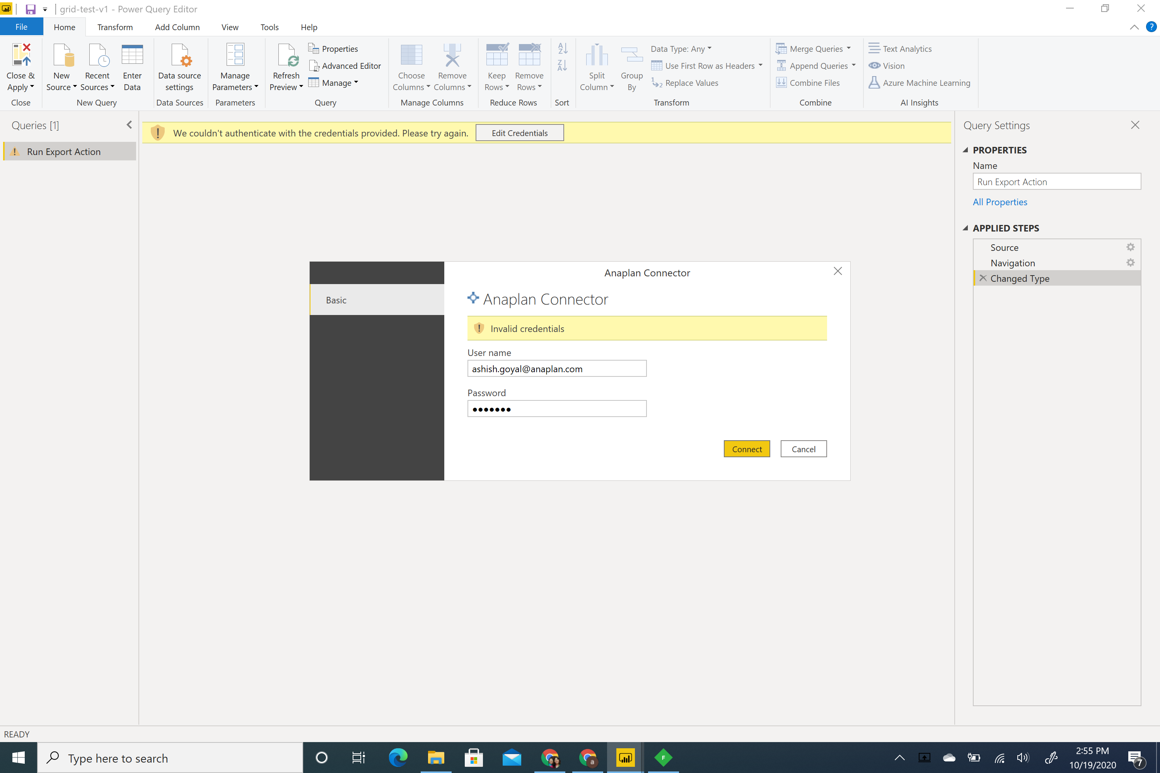Expand the Merge Queries dropdown
Screen dimensions: 1160x773
[848, 48]
